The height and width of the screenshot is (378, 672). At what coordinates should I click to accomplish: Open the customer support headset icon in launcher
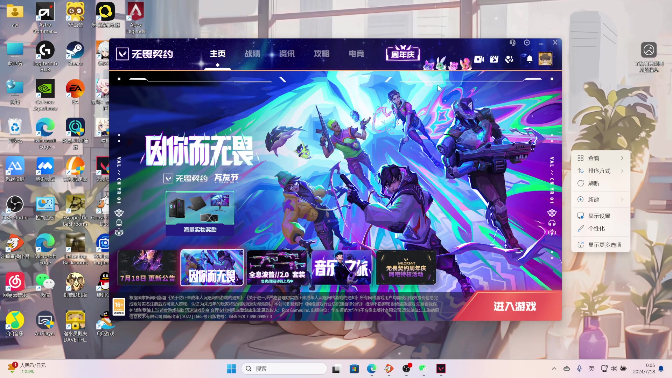512,43
